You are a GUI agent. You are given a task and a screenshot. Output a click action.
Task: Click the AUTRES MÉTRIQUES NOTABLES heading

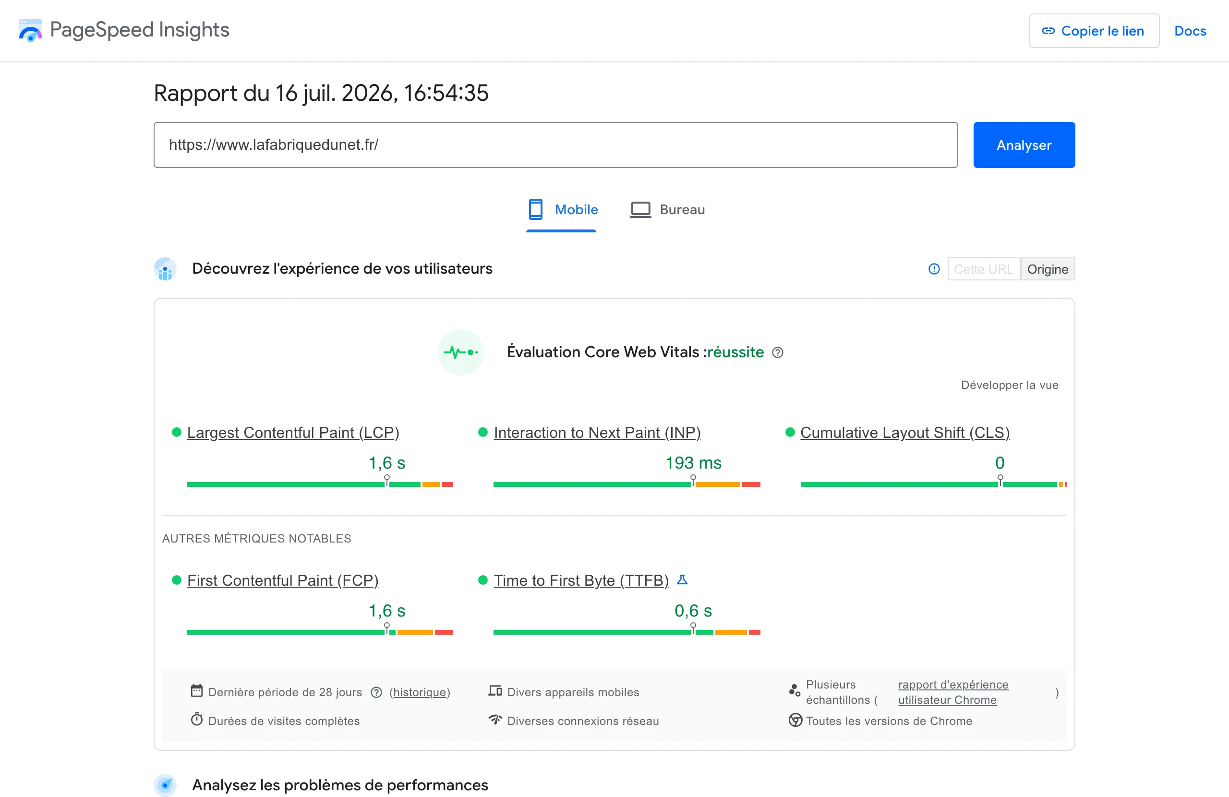pyautogui.click(x=257, y=538)
